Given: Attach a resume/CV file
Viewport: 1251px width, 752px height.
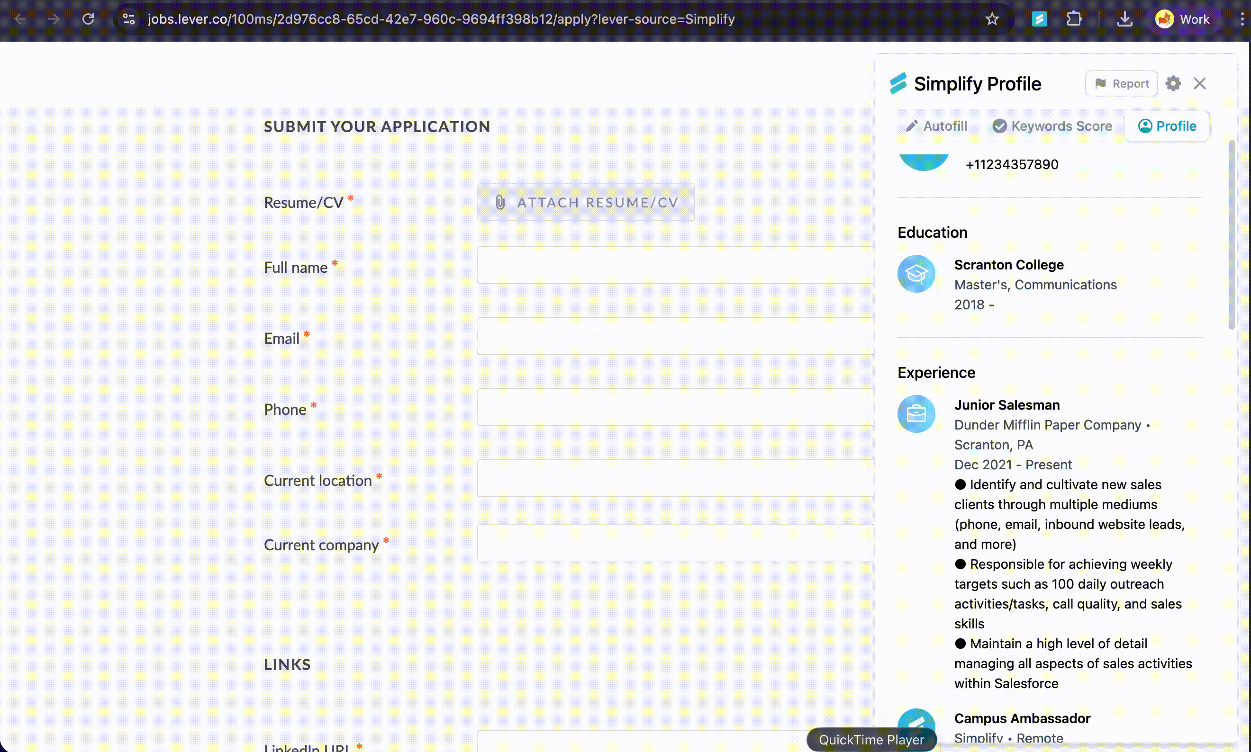Looking at the screenshot, I should pos(586,202).
